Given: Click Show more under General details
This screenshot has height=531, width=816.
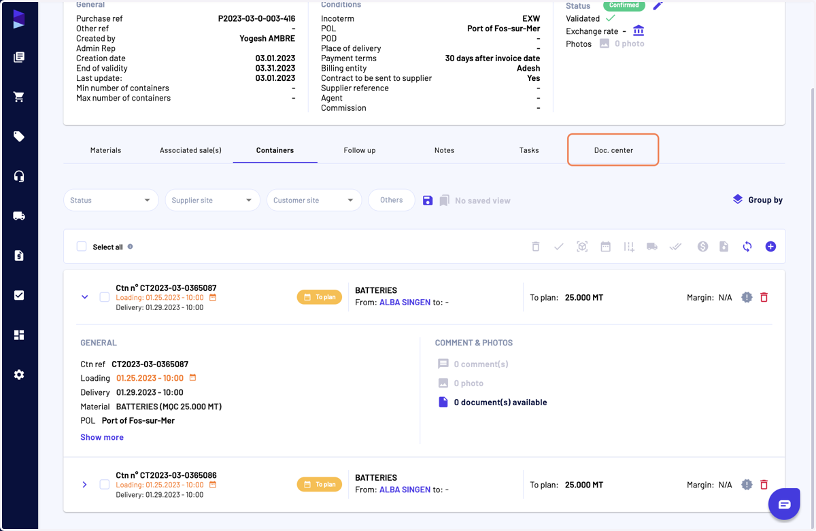Looking at the screenshot, I should coord(102,437).
